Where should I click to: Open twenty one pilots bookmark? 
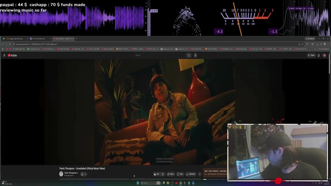tap(108, 49)
